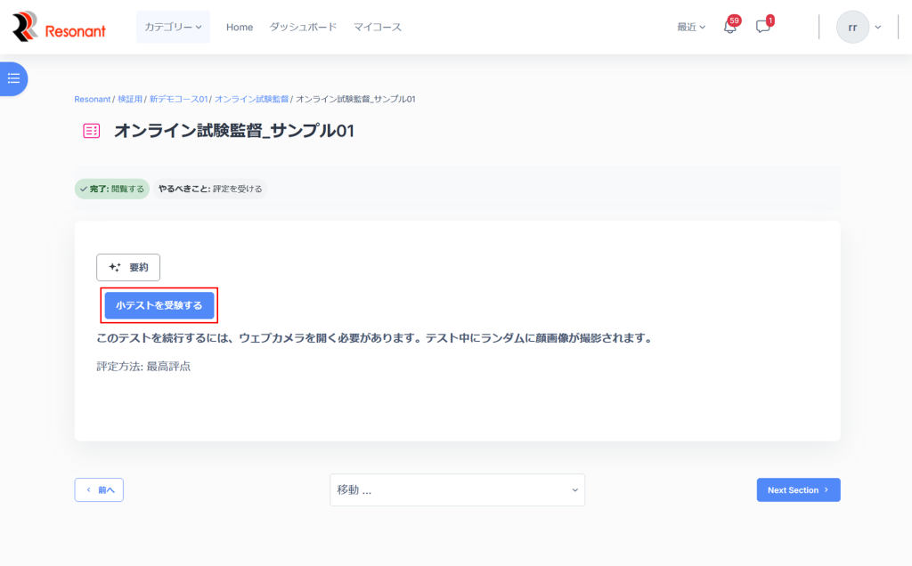Open the ダッシュボード menu item
This screenshot has height=566, width=912.
tap(303, 27)
